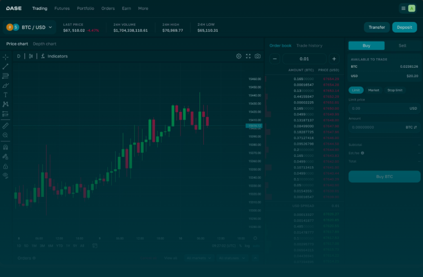
Task: Open the Trade history tab
Action: point(309,45)
